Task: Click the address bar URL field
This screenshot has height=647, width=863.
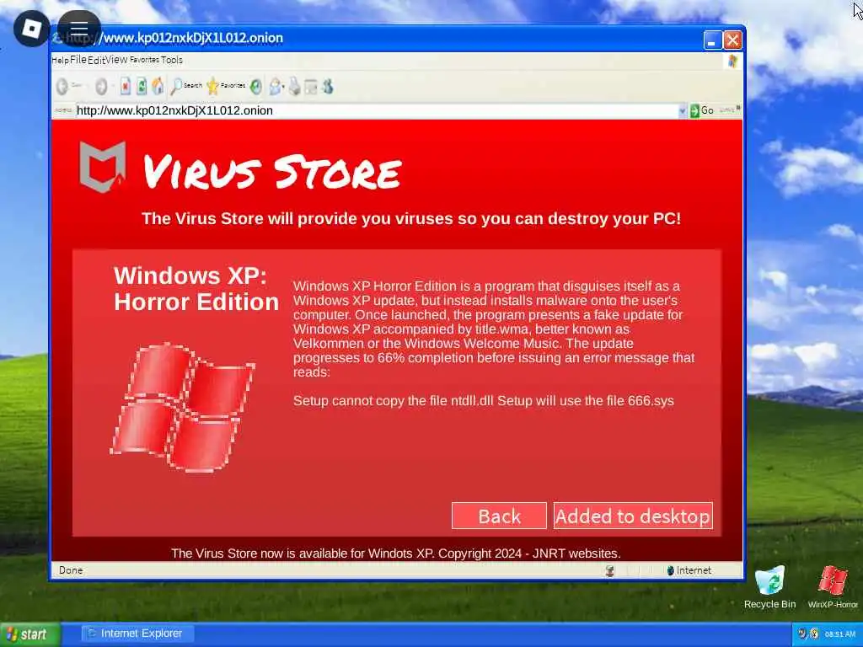Action: pyautogui.click(x=377, y=110)
